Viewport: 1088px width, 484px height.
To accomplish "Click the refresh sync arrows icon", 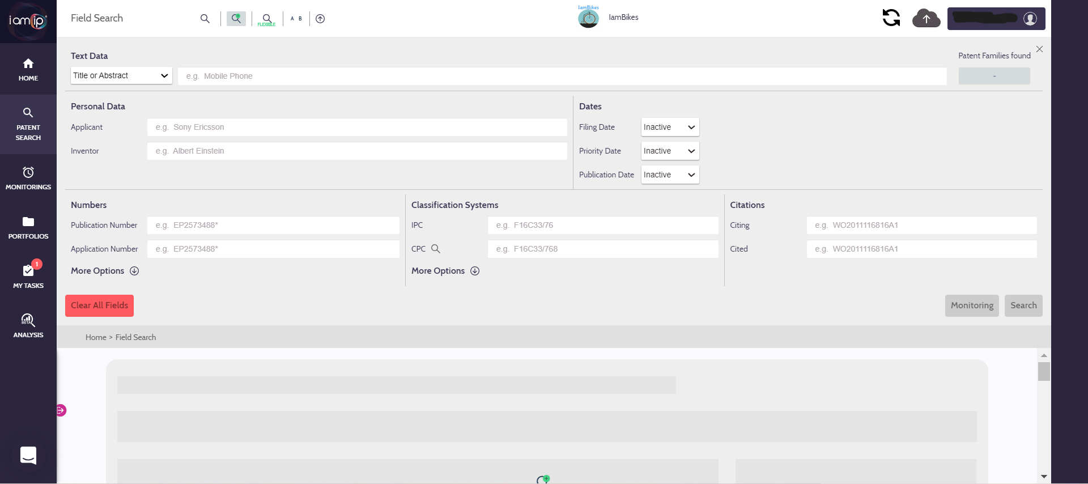I will click(x=891, y=18).
